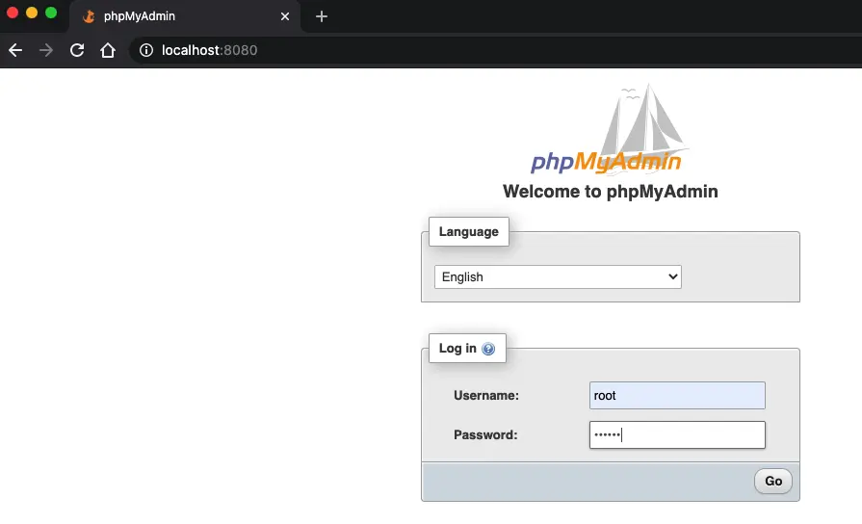
Task: Click the "Welcome to phpMyAdmin" heading
Action: (x=611, y=192)
